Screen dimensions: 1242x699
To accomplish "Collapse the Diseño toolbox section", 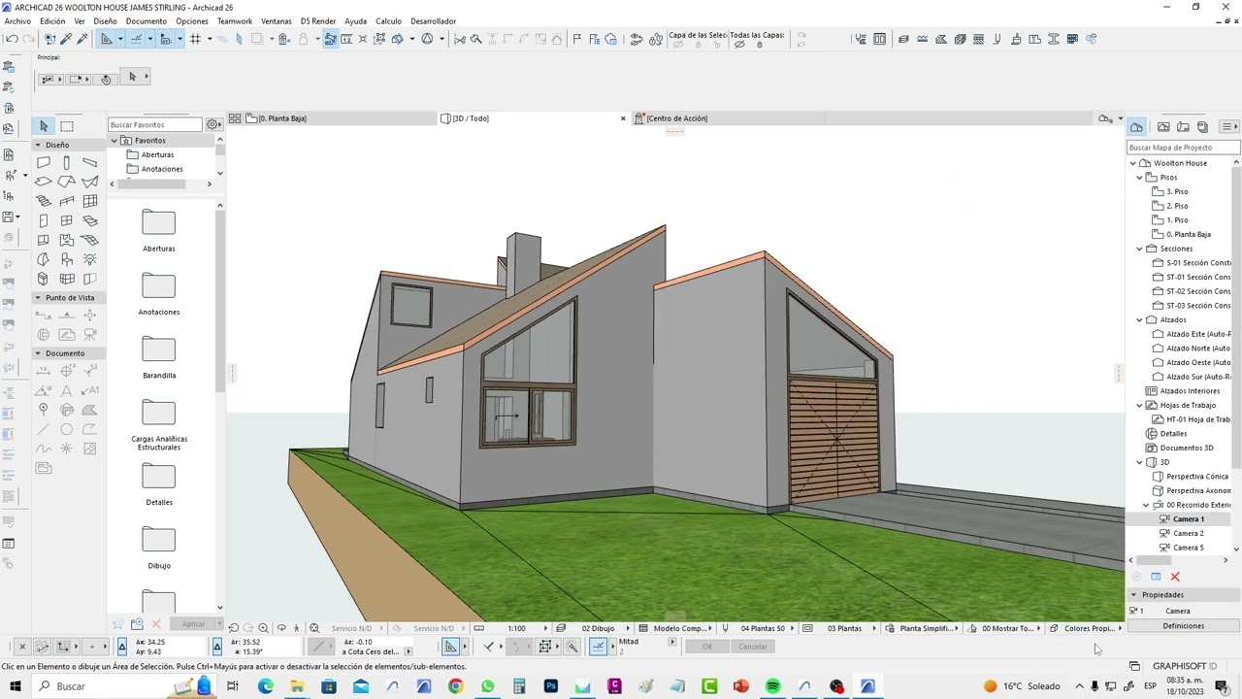I will click(38, 145).
